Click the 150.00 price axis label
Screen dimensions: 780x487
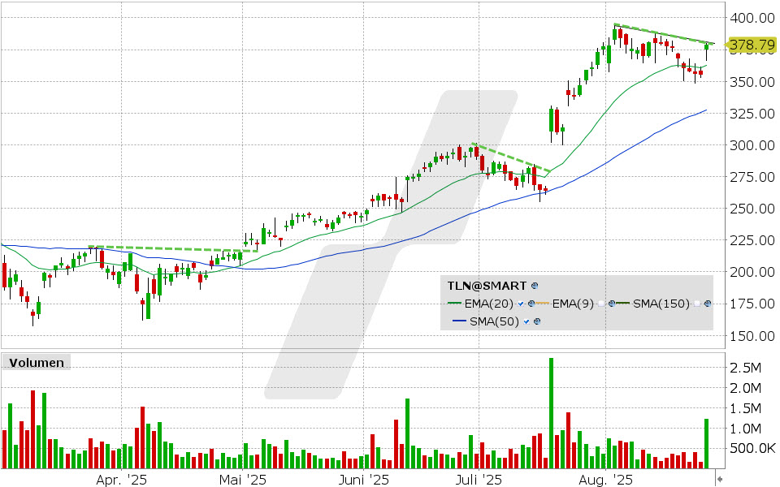point(752,335)
